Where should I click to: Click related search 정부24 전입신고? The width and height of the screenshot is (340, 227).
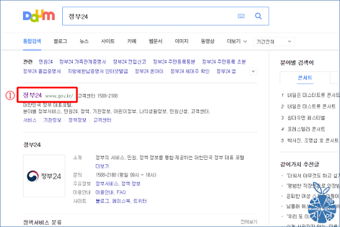point(129,62)
